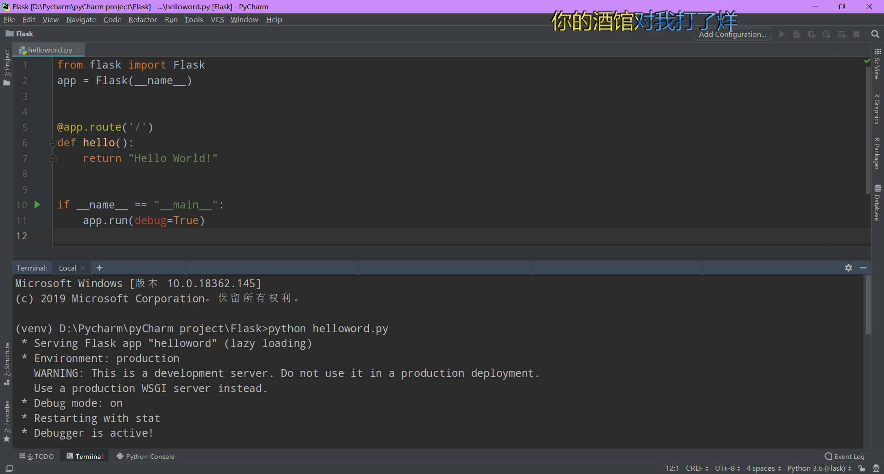
Task: Click the Concurrency diagram toolbar icon
Action: click(x=842, y=34)
